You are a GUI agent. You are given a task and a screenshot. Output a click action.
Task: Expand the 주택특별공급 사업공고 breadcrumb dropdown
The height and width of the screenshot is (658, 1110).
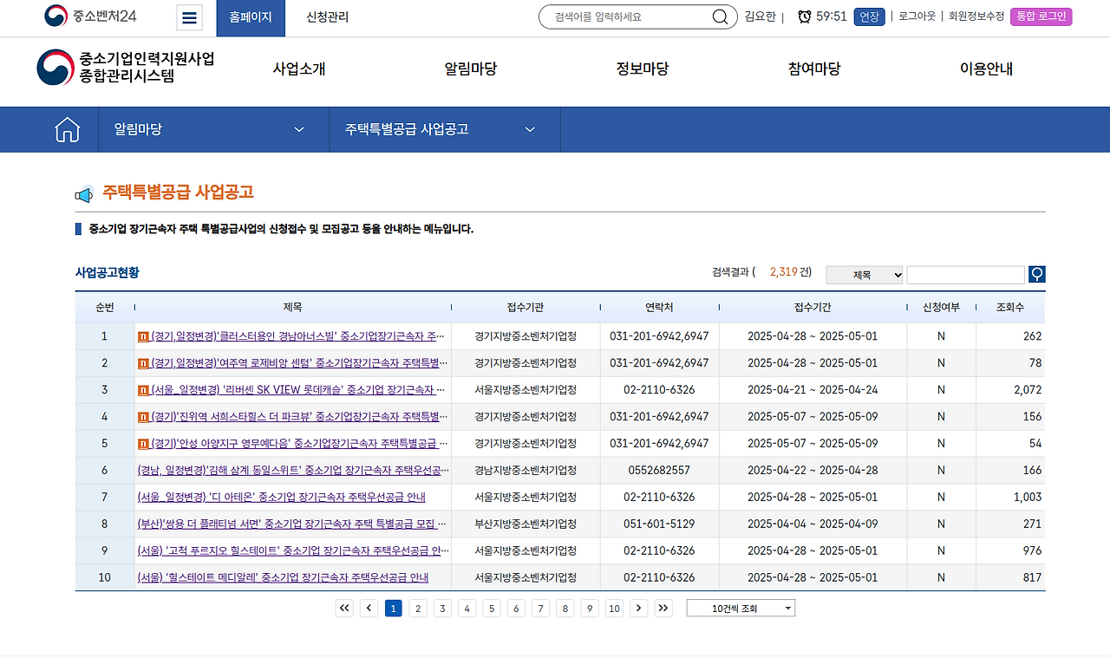pyautogui.click(x=530, y=128)
